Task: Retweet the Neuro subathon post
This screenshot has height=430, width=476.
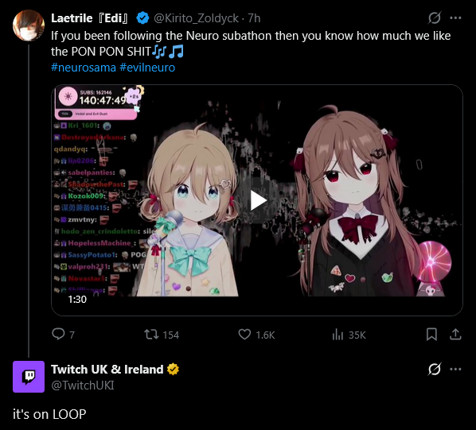Action: click(151, 335)
